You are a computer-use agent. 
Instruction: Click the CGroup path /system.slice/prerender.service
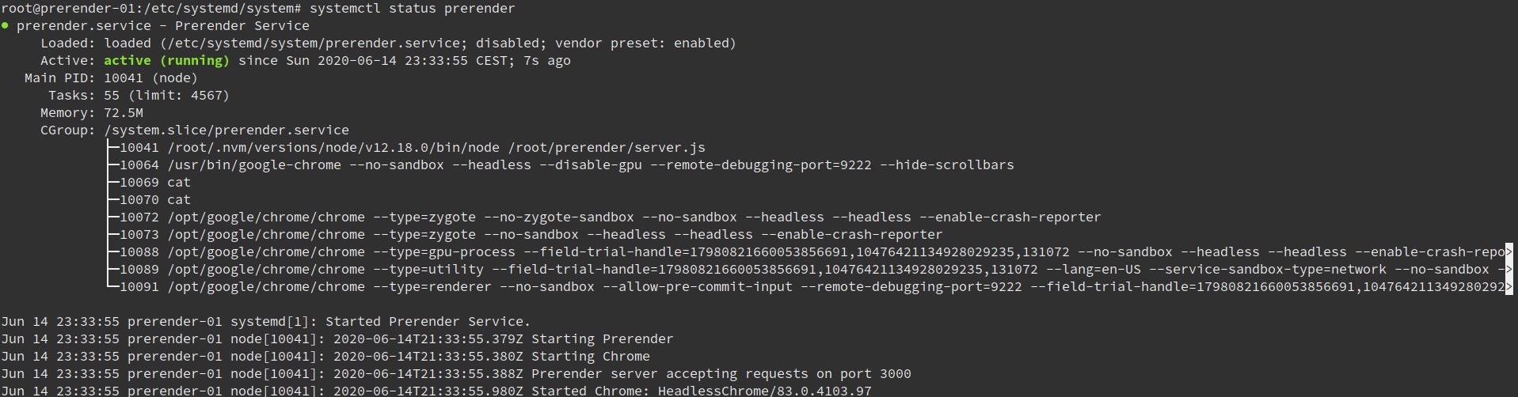(x=226, y=130)
